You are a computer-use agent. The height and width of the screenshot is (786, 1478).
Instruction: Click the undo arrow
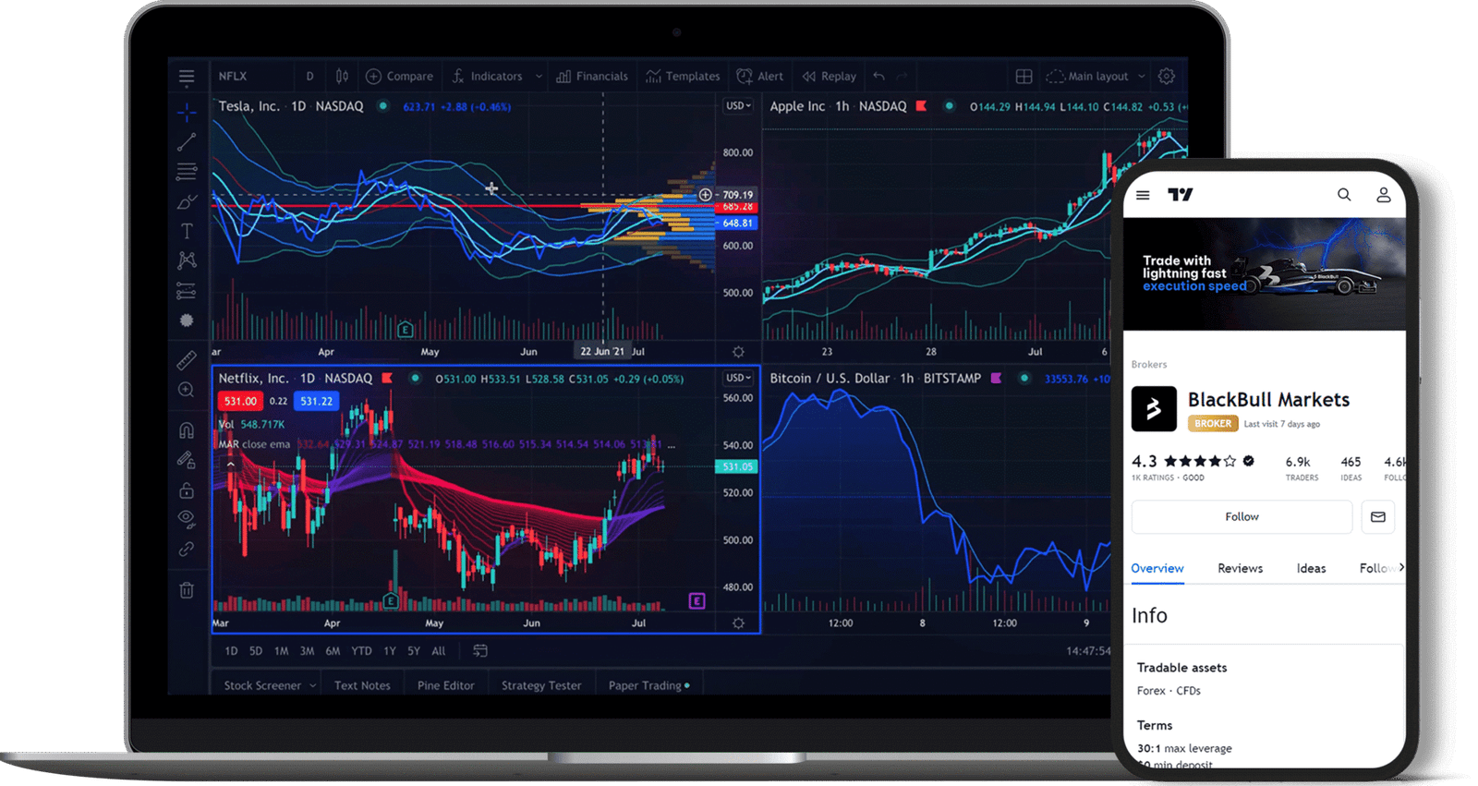pos(878,77)
